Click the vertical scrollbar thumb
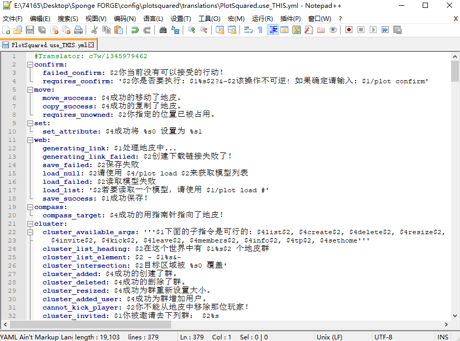 [455, 71]
